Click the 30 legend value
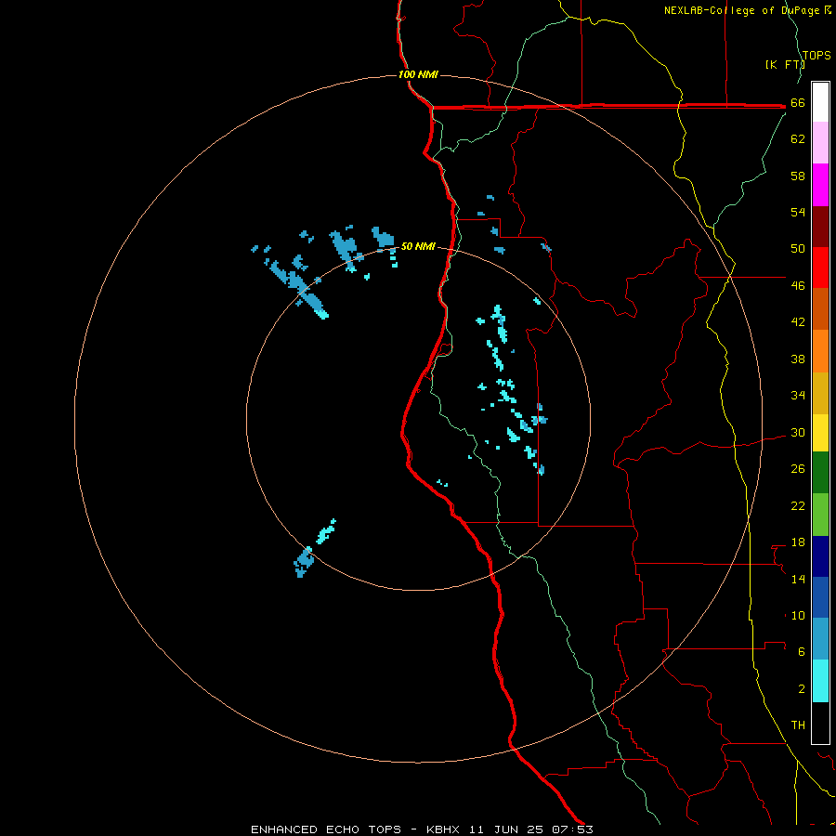This screenshot has width=836, height=836. [x=798, y=432]
